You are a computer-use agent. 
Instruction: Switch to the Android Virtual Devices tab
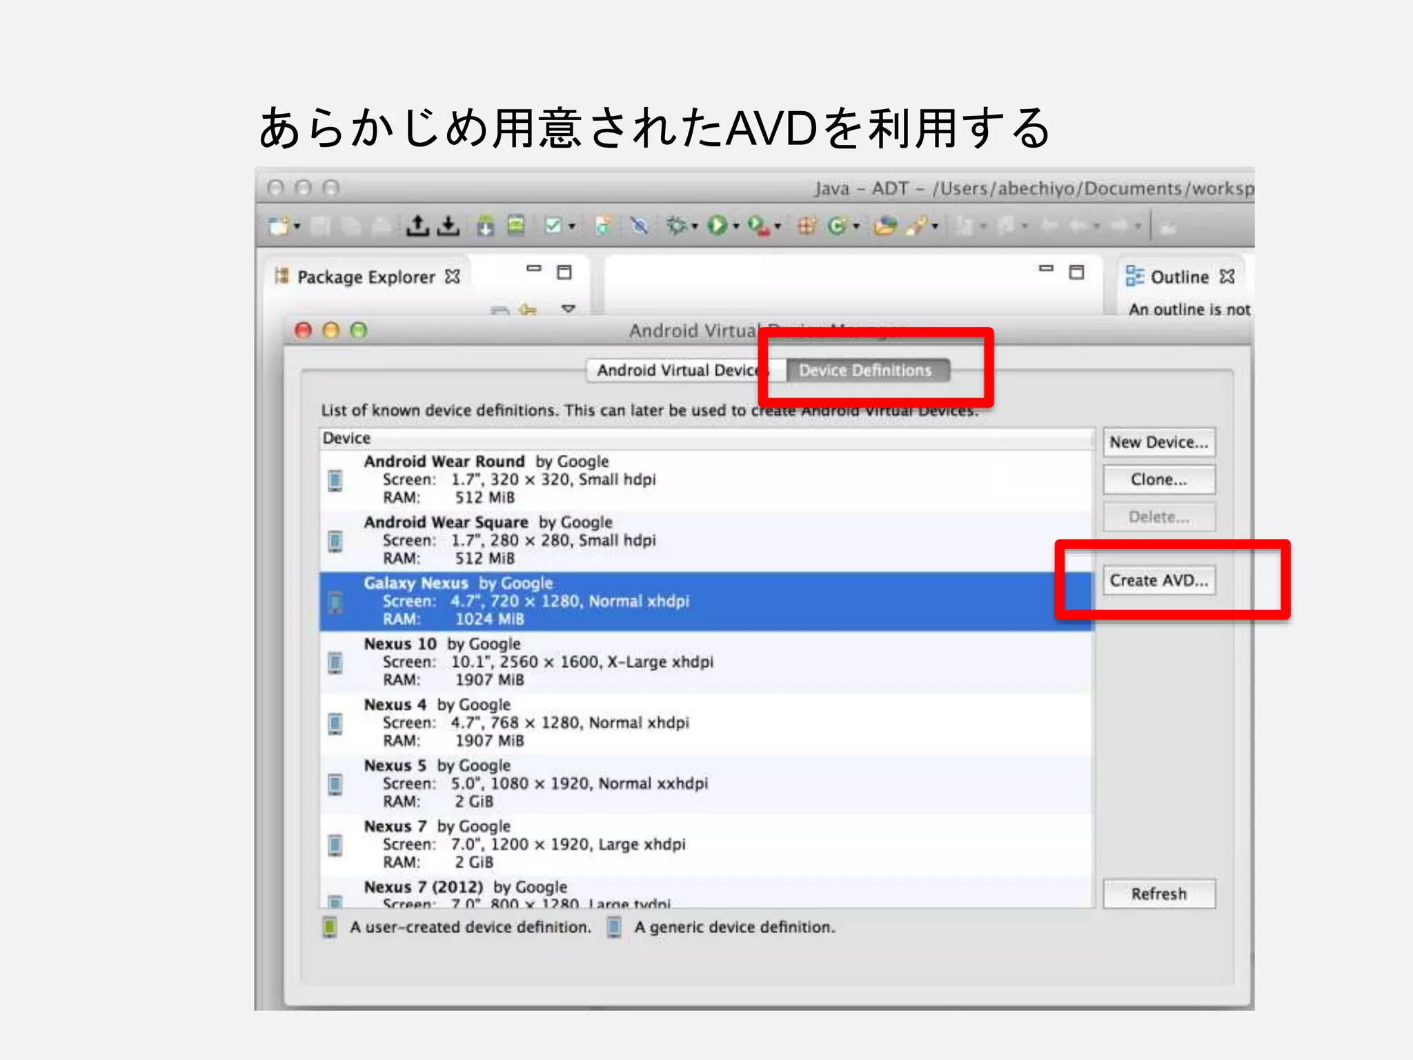click(x=685, y=371)
